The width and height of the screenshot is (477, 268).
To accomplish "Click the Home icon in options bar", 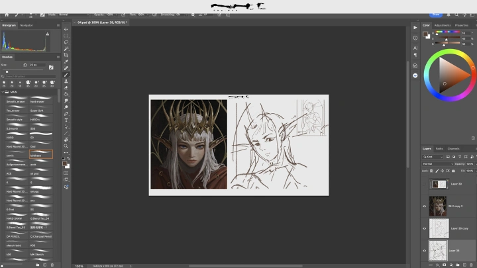I will point(7,15).
